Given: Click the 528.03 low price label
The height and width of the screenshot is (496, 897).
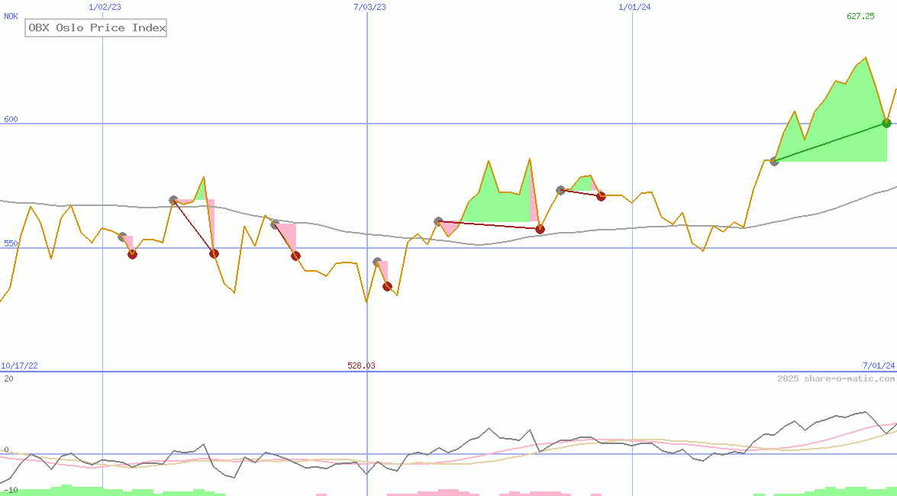Looking at the screenshot, I should click(361, 366).
